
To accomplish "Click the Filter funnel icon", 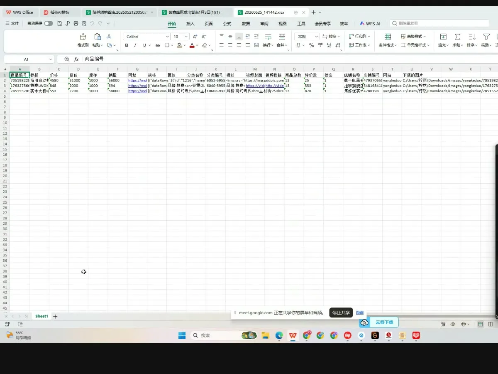I will tap(486, 37).
